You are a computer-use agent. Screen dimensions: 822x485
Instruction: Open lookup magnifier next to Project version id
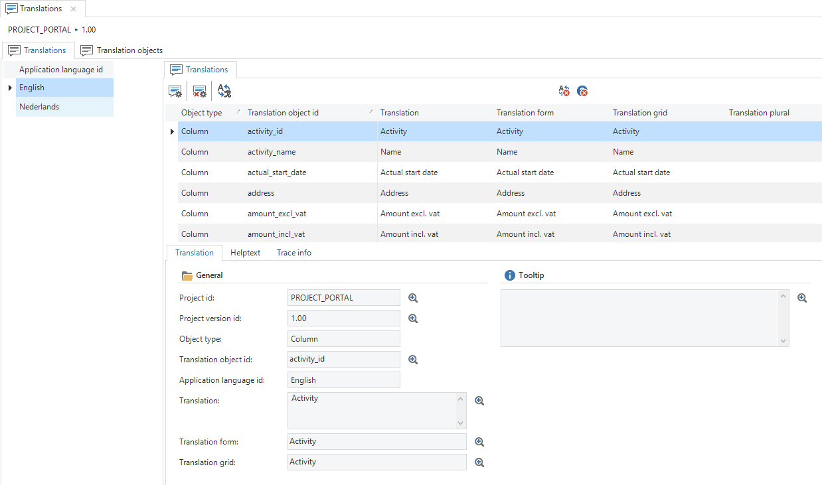click(x=413, y=318)
